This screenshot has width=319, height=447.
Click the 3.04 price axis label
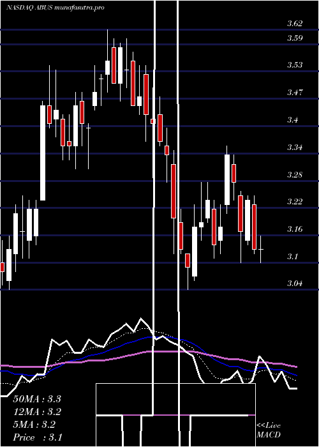click(295, 284)
